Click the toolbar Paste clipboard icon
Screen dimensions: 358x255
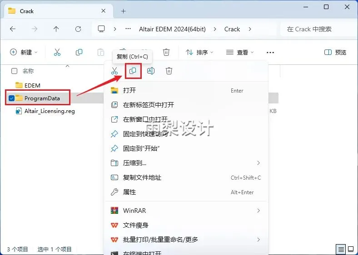101,52
